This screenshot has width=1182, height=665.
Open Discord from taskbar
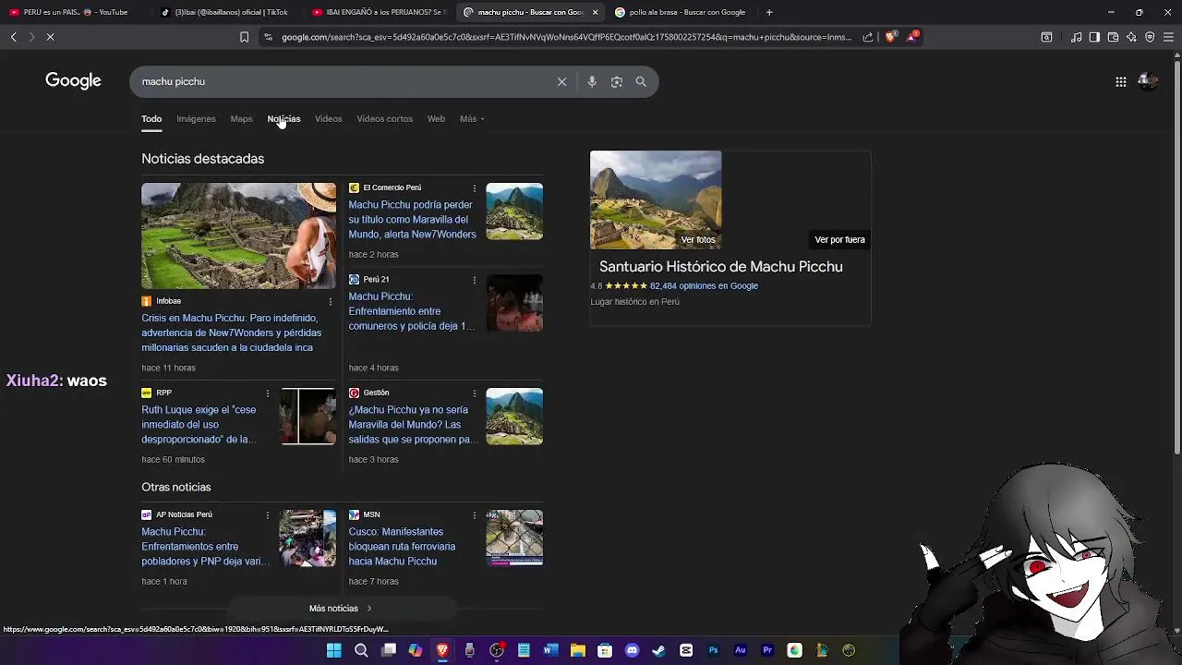pos(632,650)
